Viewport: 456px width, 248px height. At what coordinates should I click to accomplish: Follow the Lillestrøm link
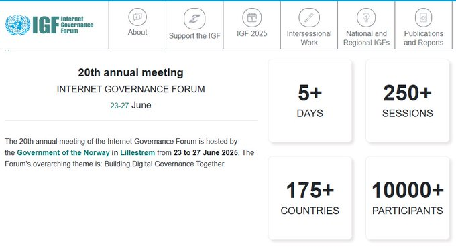pos(137,152)
